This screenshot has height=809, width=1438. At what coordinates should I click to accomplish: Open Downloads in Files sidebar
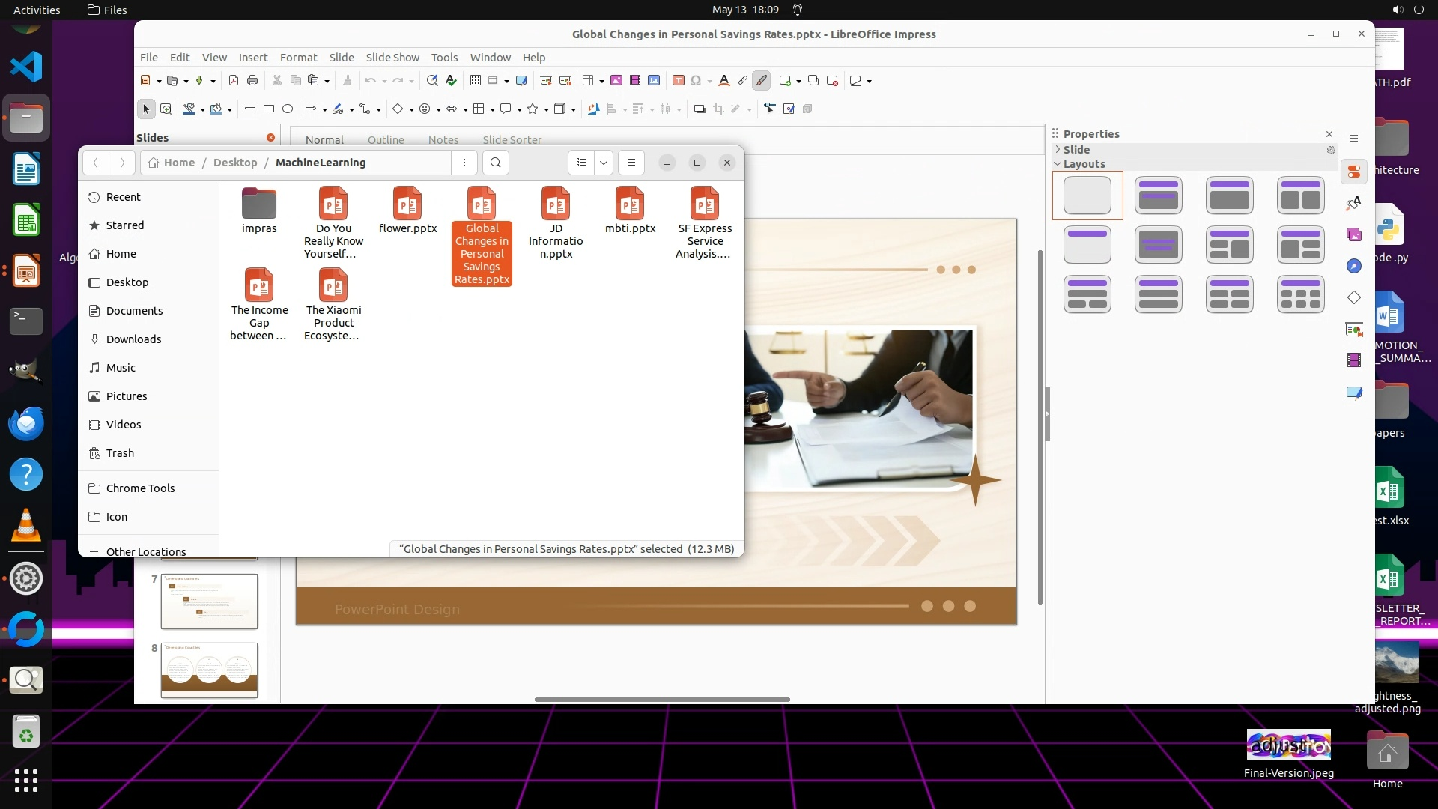pyautogui.click(x=133, y=339)
